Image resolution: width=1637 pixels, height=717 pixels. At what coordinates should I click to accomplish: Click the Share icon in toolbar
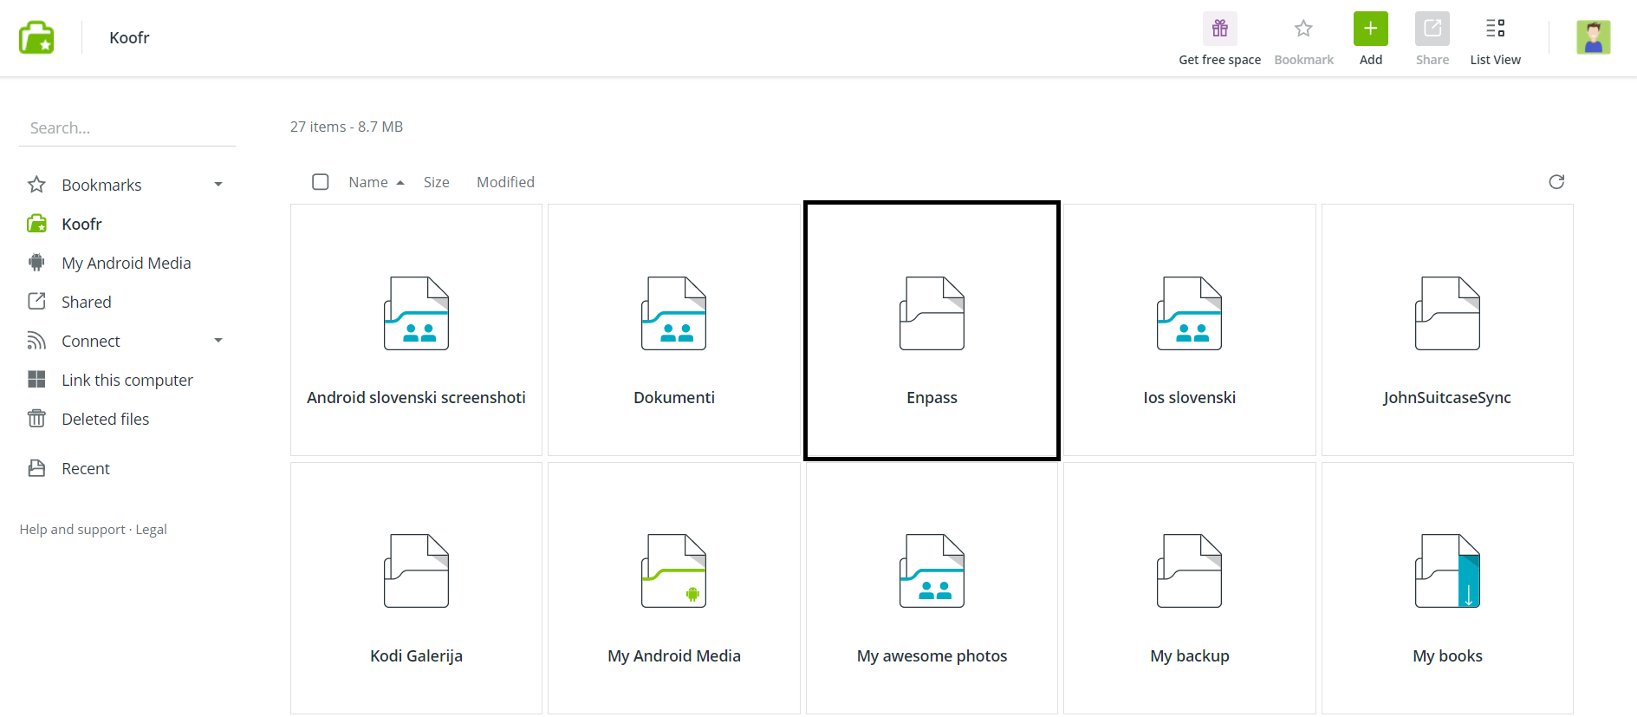(x=1432, y=29)
